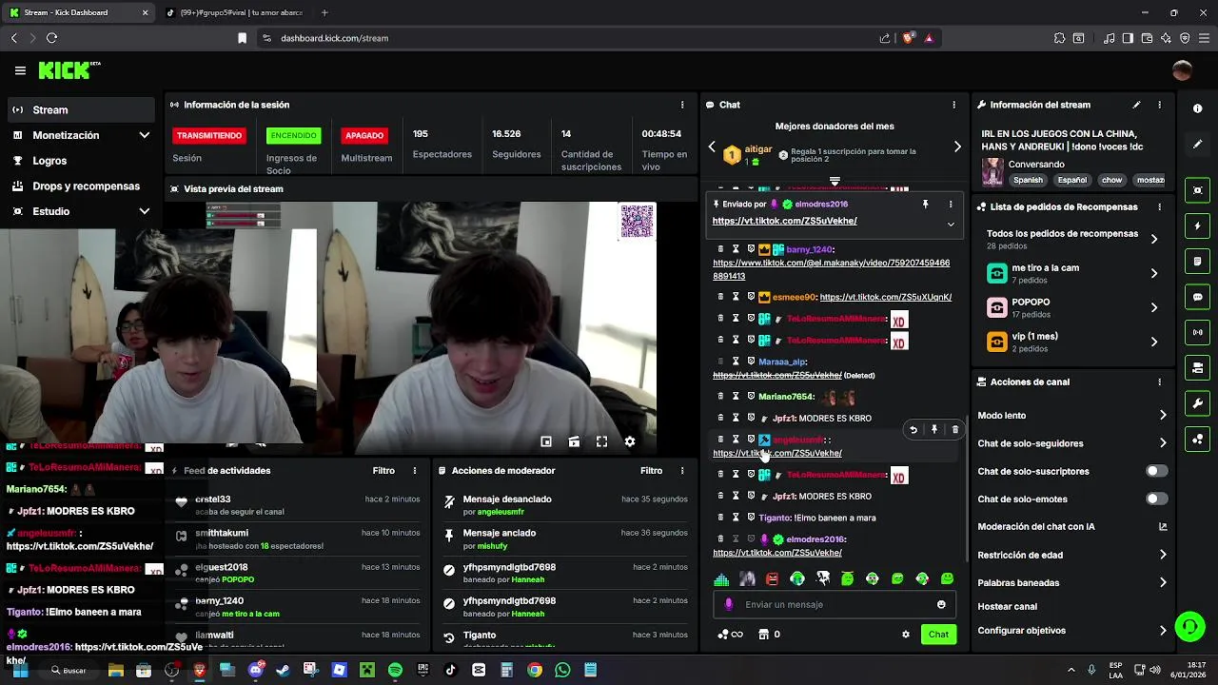Open the Chat panel options menu

953,105
